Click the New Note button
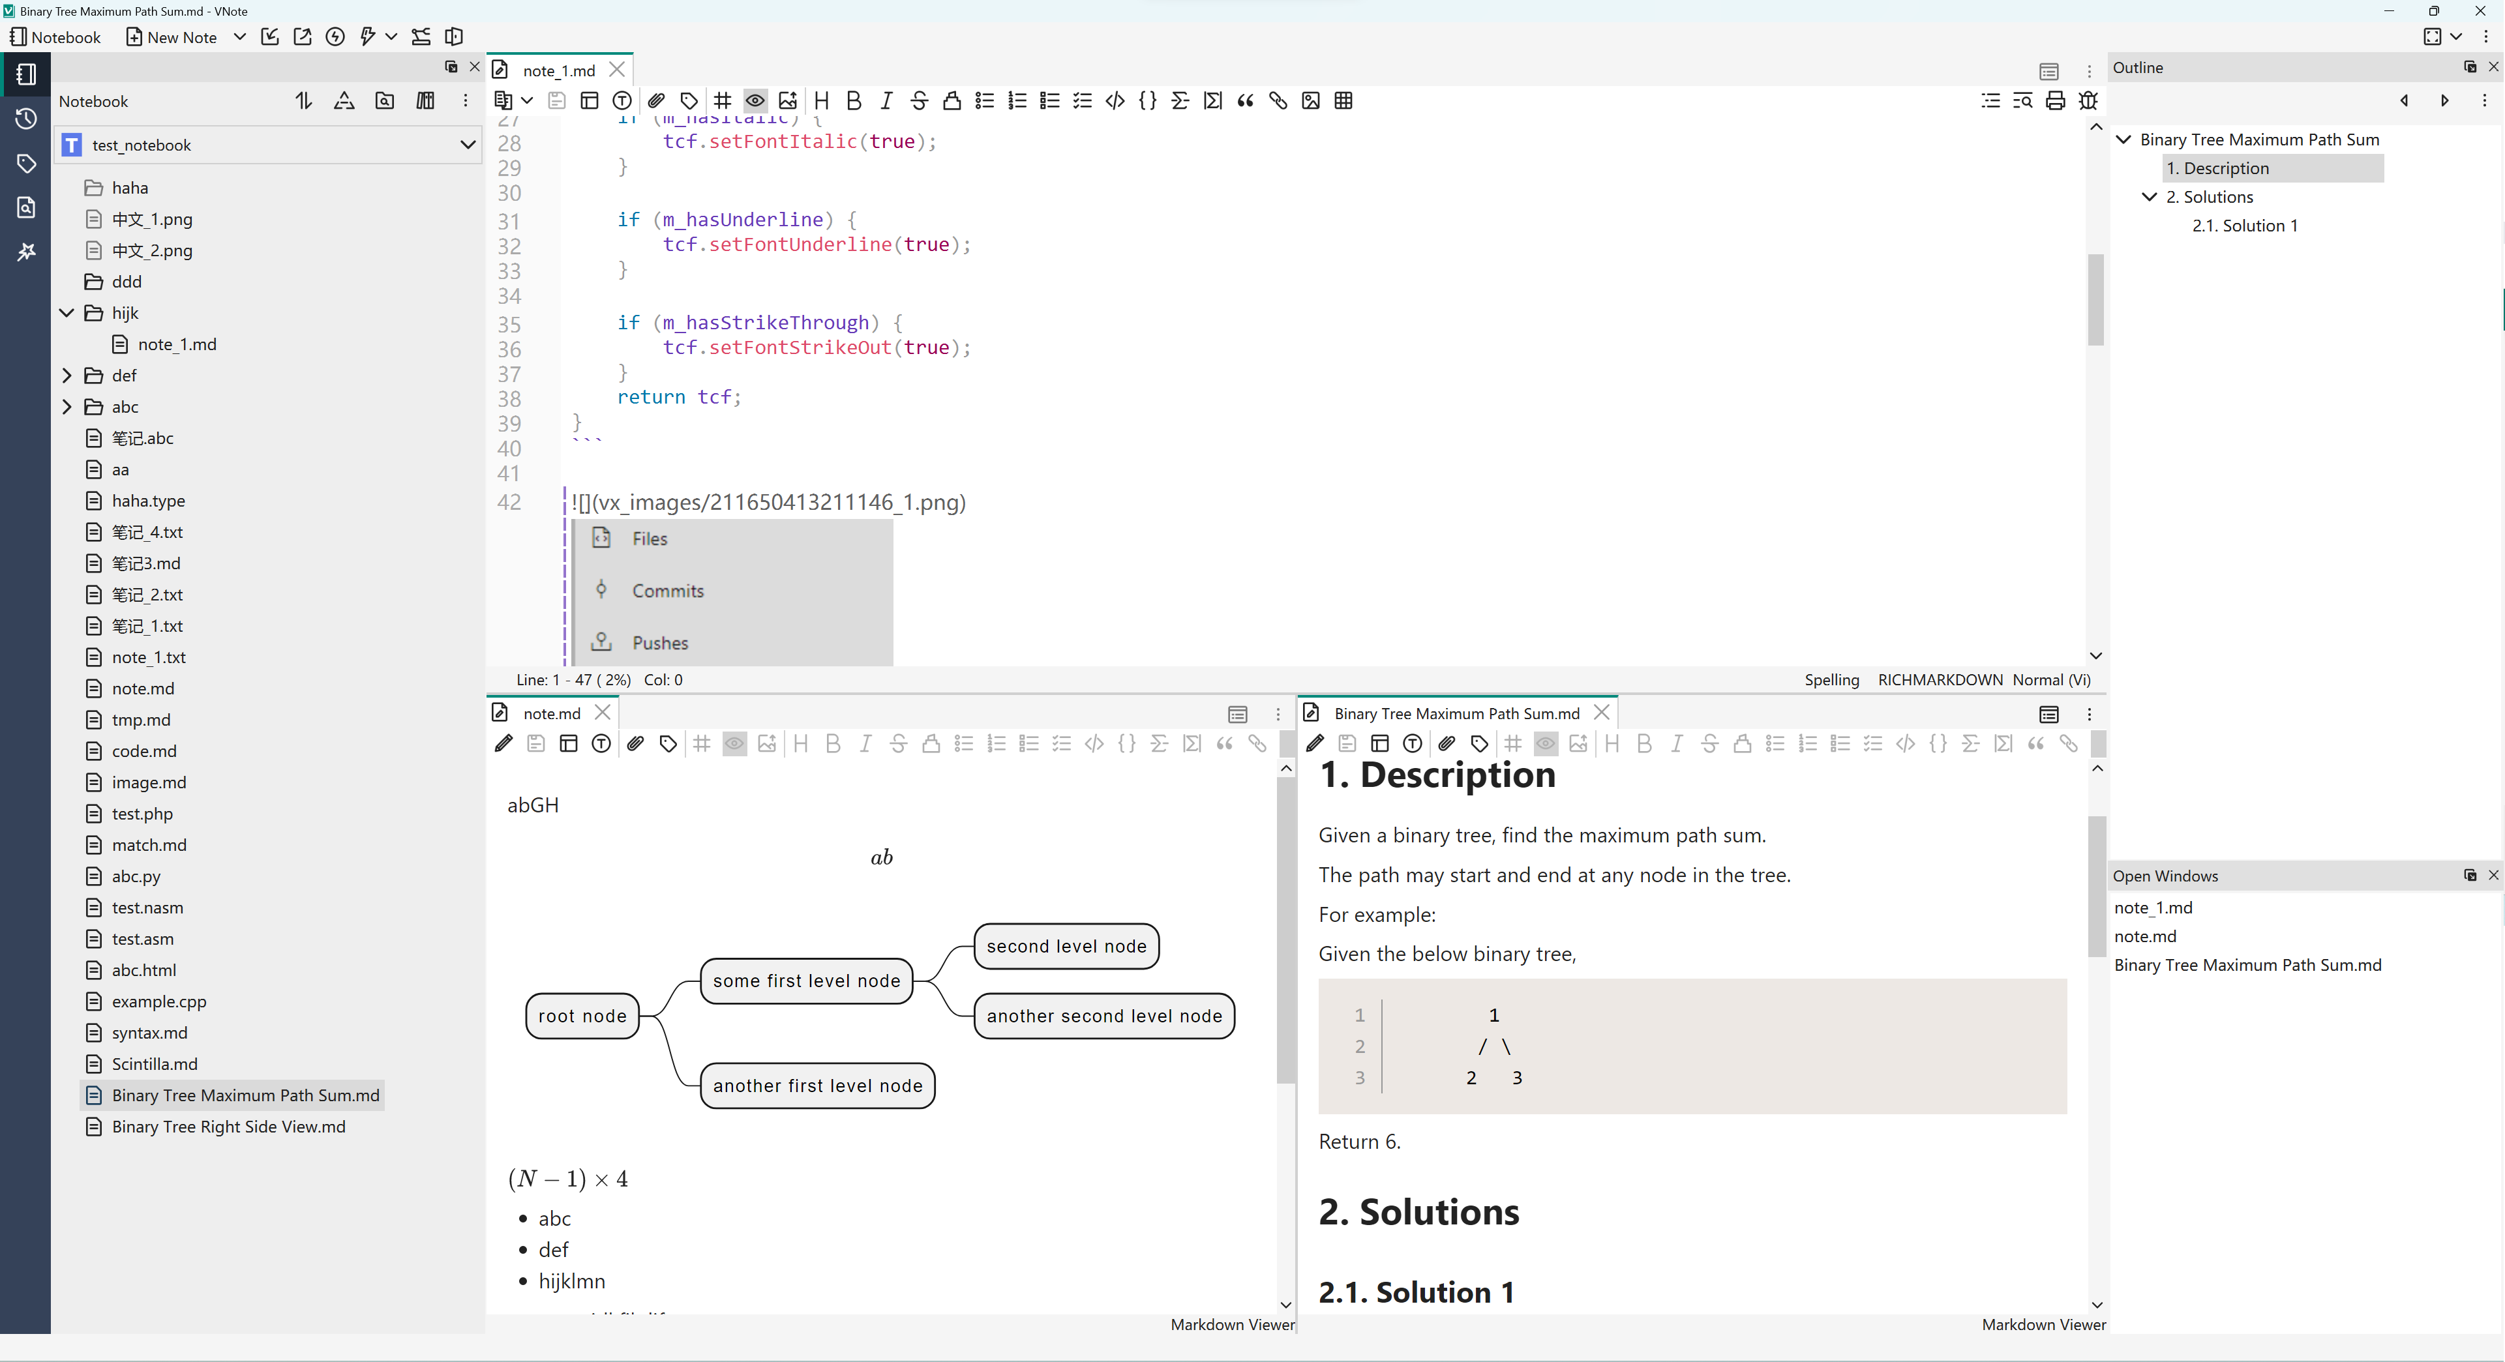Image resolution: width=2505 pixels, height=1362 pixels. [x=172, y=37]
